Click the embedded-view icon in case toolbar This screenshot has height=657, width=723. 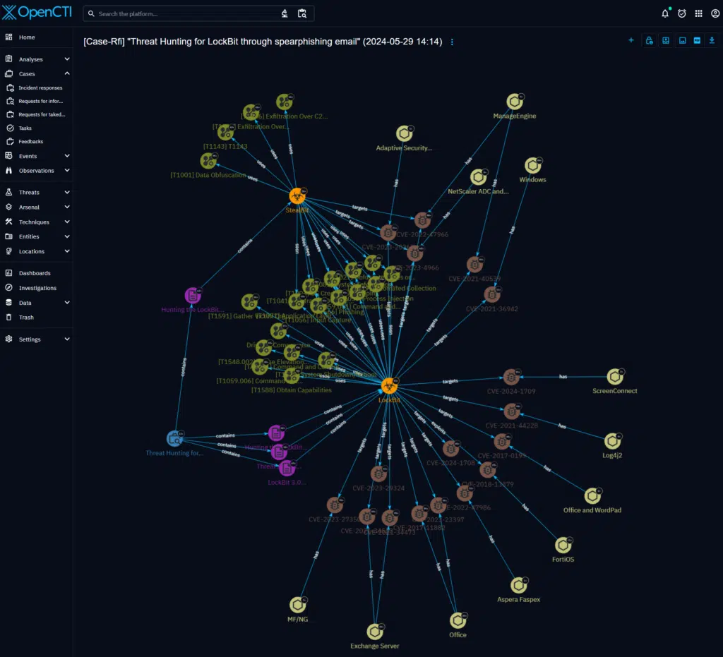tap(665, 40)
